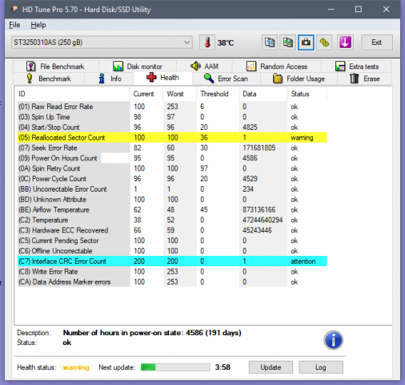The height and width of the screenshot is (385, 405).
Task: Select the Write Error Rate row
Action: 172,272
